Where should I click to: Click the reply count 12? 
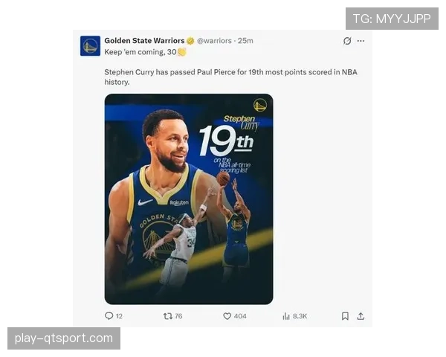[x=119, y=316]
